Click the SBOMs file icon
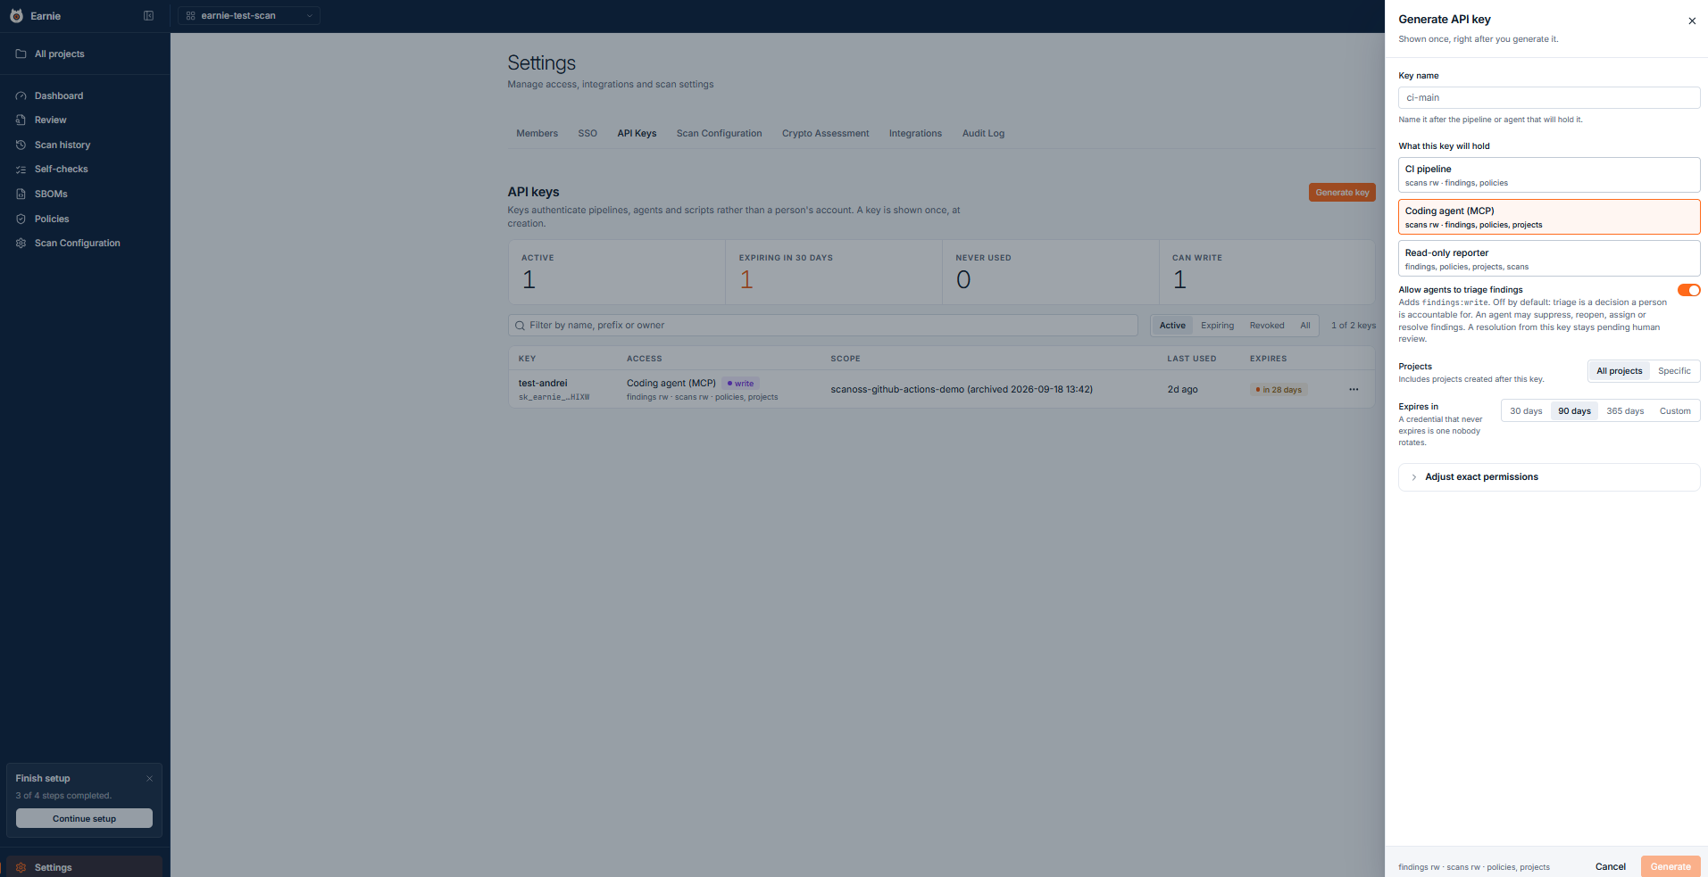Screen dimensions: 1708x877 [x=21, y=194]
